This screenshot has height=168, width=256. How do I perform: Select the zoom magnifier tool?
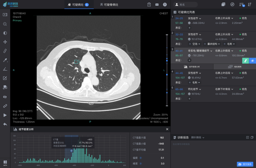pos(5,24)
